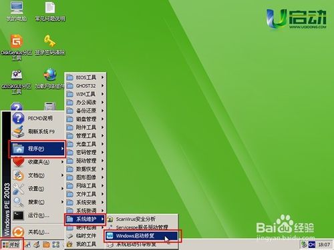
Task: Select the 系统安装 menu folder
Action: click(86, 202)
